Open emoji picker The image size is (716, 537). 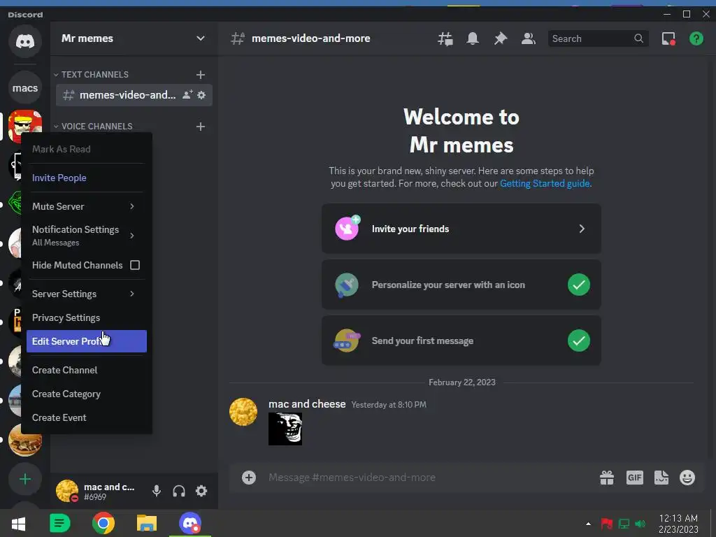687,478
